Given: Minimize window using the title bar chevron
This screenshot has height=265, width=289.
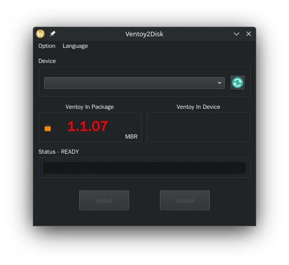Looking at the screenshot, I should point(237,34).
